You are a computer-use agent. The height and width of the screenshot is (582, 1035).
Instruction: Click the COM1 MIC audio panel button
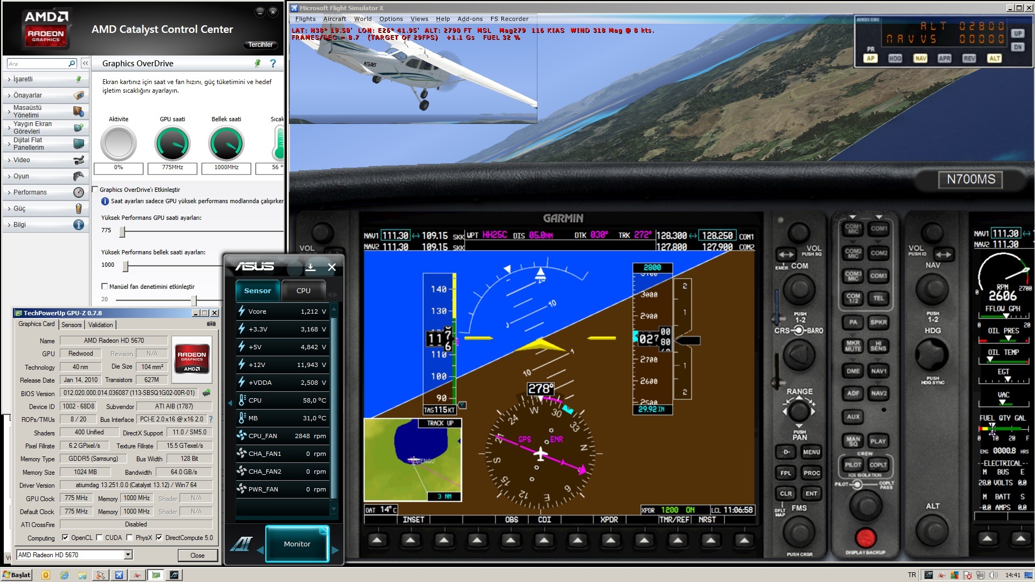point(853,229)
